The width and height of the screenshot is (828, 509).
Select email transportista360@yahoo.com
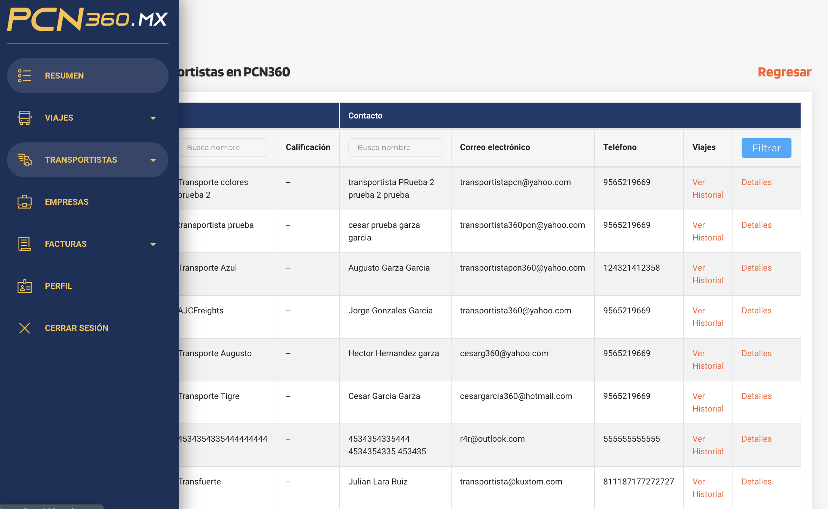[x=515, y=311]
